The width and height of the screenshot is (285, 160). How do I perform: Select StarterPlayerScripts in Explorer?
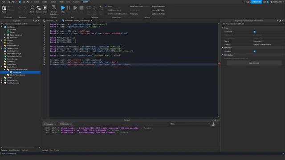(x=17, y=75)
